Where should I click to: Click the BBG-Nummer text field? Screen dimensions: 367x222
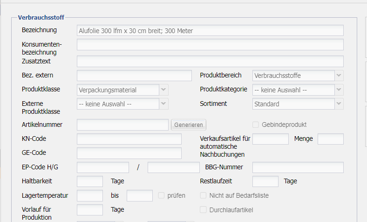click(x=298, y=167)
